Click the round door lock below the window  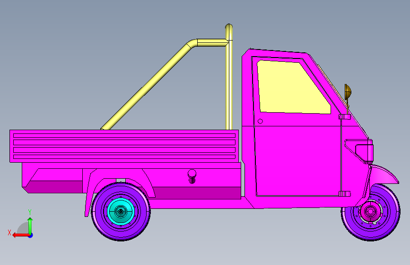[x=260, y=121]
